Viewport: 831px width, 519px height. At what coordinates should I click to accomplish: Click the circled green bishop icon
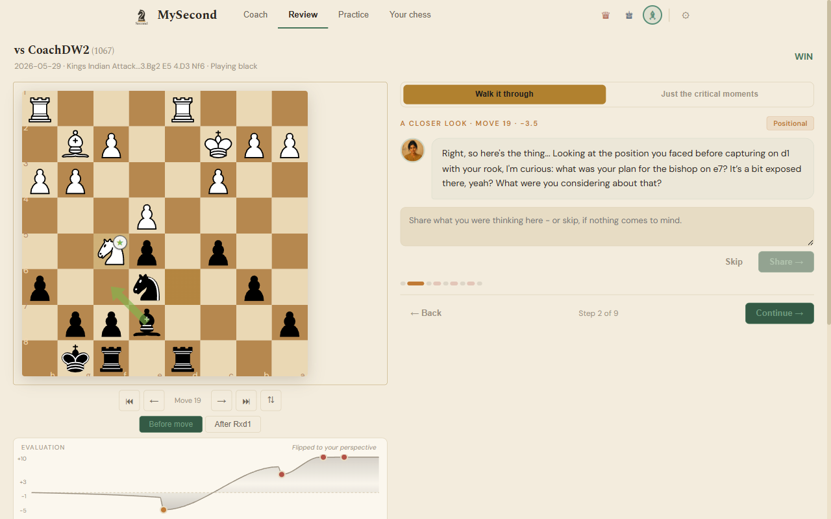coord(652,15)
